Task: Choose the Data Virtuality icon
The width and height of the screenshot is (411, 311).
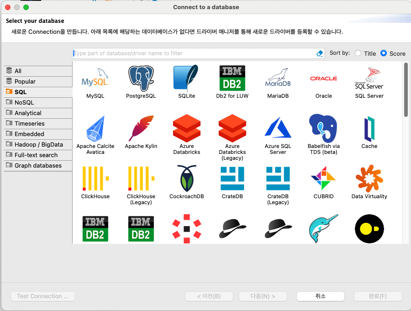Action: click(369, 178)
